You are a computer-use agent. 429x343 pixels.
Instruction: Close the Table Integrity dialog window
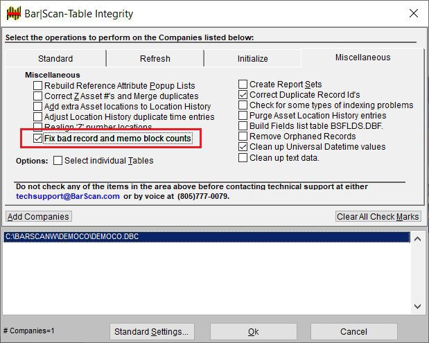coord(413,13)
